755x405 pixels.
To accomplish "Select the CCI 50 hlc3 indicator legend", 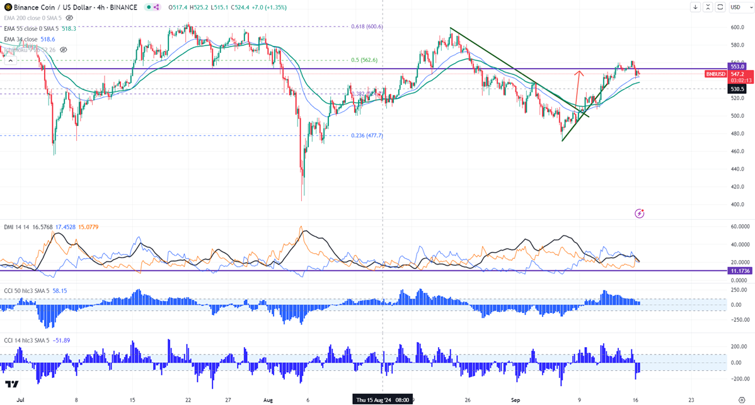I will pos(26,291).
